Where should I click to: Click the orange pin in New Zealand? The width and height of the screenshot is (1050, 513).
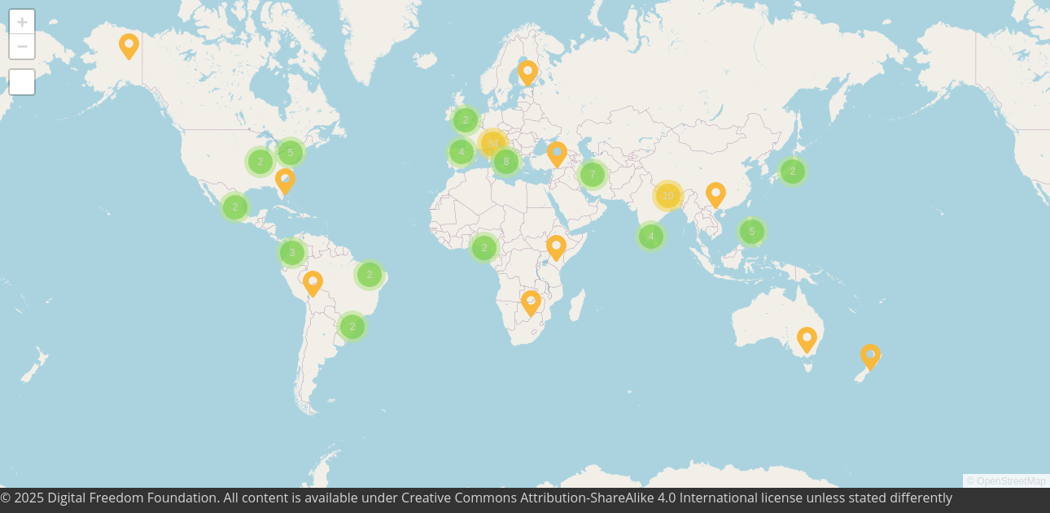(x=870, y=356)
